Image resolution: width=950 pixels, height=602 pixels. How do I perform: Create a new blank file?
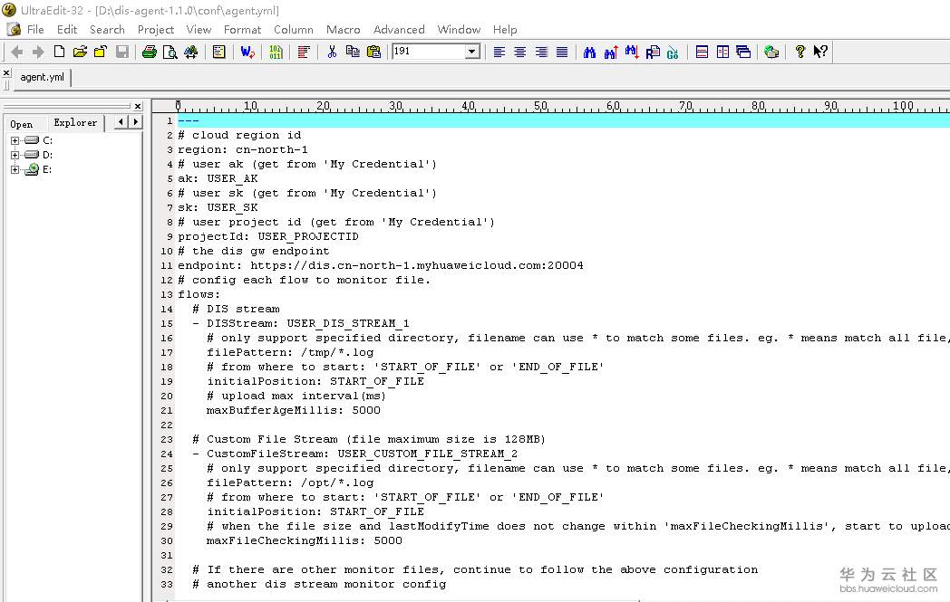[x=59, y=52]
